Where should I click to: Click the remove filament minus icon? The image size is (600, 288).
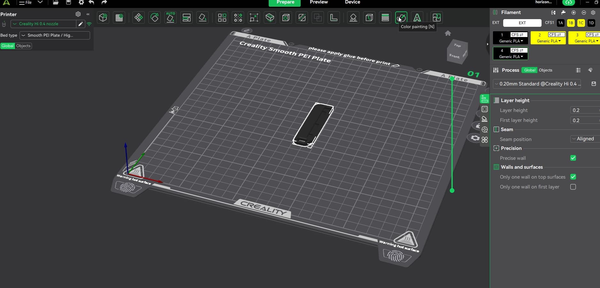(x=584, y=12)
